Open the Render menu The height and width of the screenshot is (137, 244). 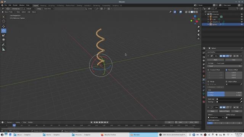click(15, 5)
